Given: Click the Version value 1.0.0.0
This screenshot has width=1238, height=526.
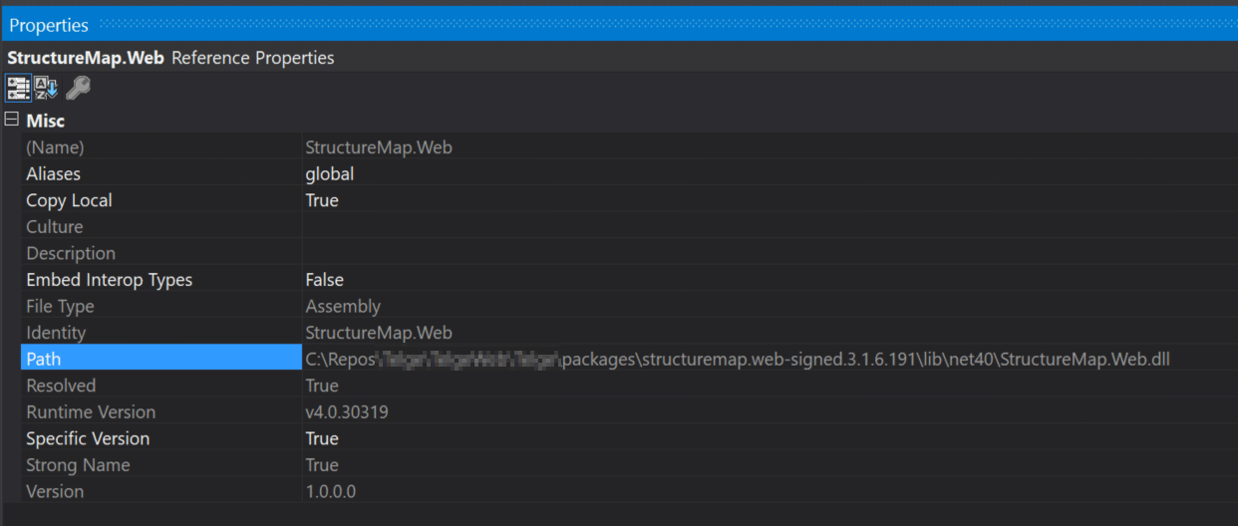Looking at the screenshot, I should [x=331, y=491].
